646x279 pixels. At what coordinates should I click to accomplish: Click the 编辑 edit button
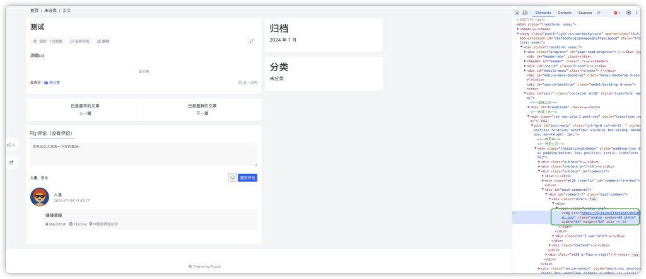103,41
